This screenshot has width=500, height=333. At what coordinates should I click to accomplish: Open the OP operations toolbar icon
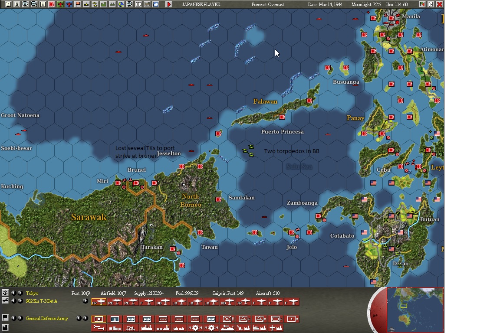pos(138,4)
